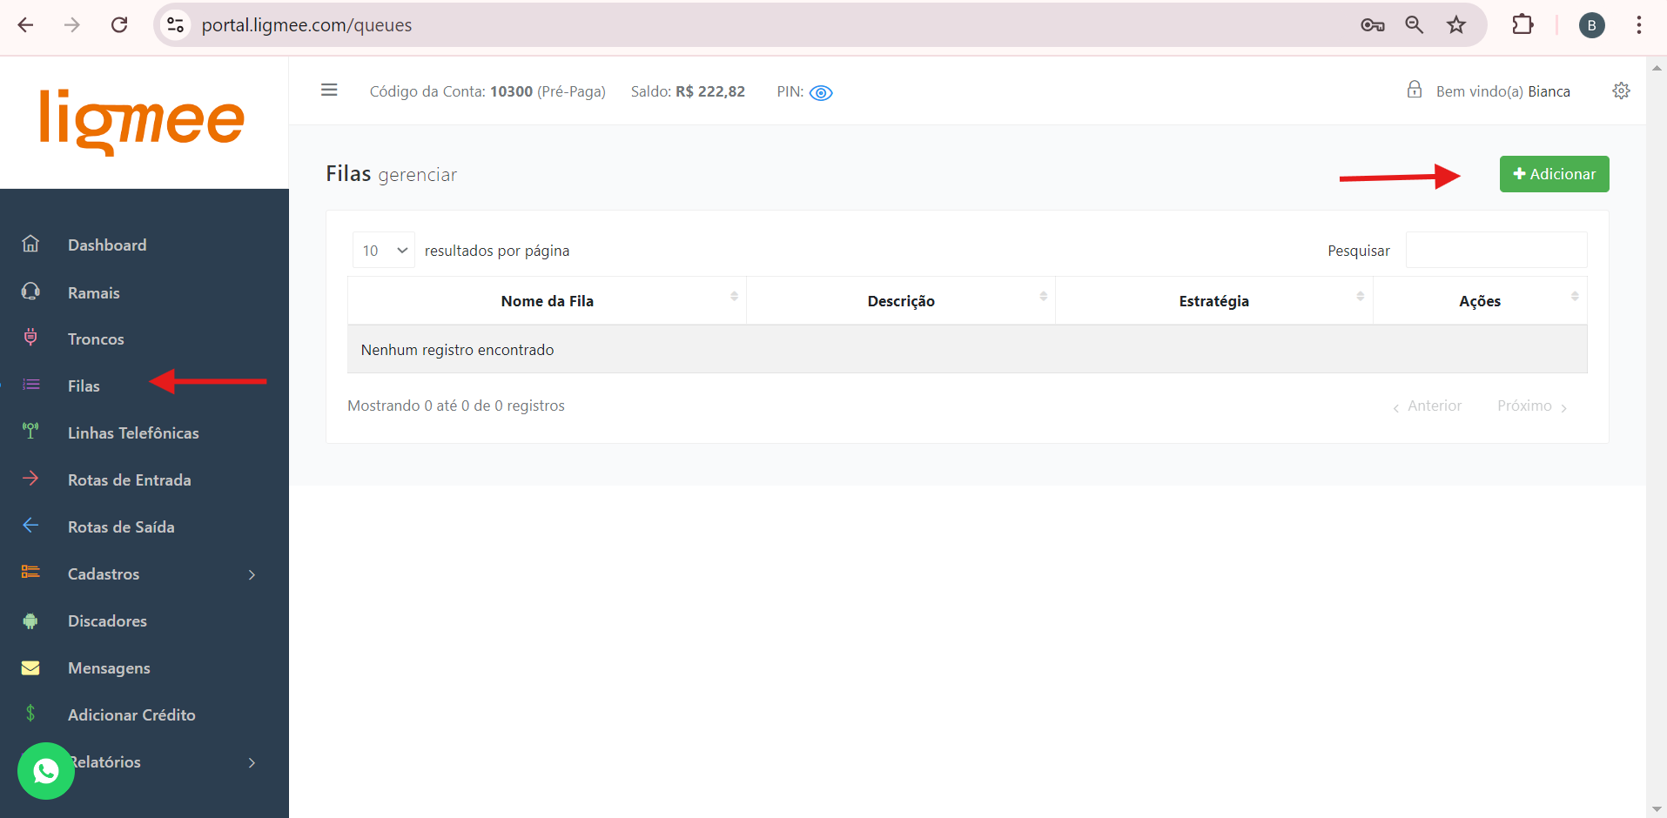Click the WhatsApp chat bubble icon

pos(45,770)
